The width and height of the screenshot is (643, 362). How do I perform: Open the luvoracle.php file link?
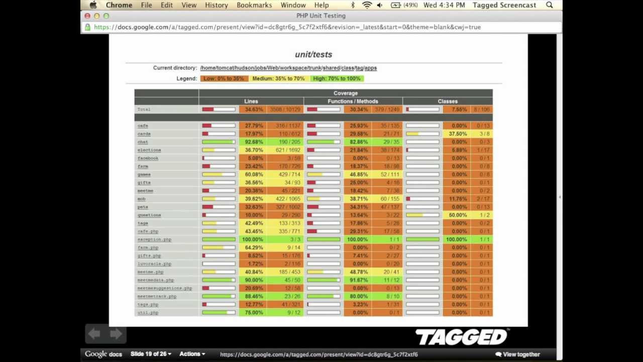tap(154, 263)
